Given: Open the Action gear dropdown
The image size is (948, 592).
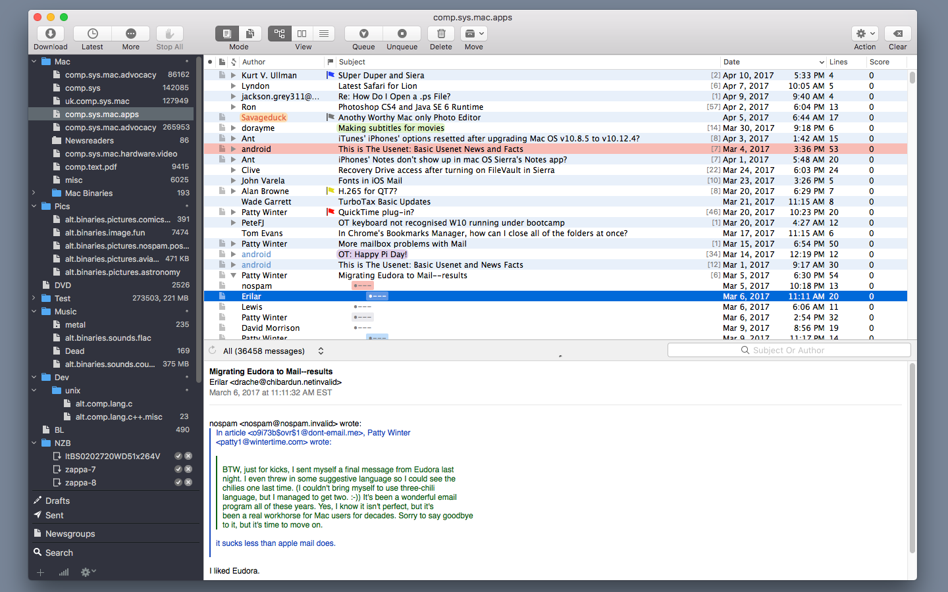Looking at the screenshot, I should (865, 34).
